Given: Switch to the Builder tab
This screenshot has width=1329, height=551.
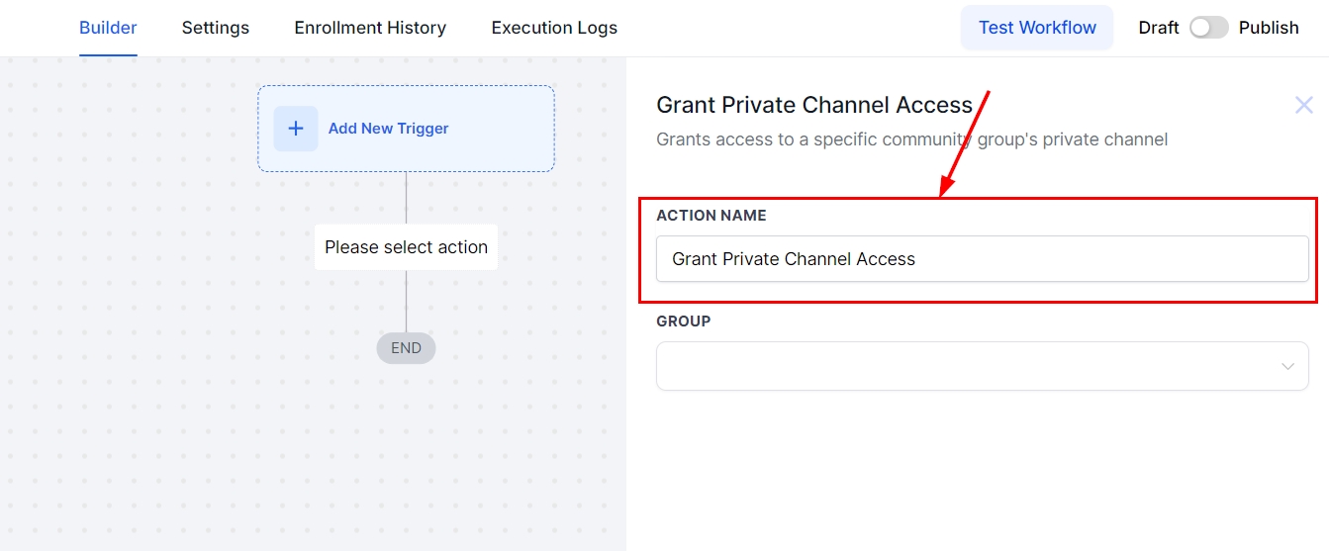Looking at the screenshot, I should (x=108, y=28).
